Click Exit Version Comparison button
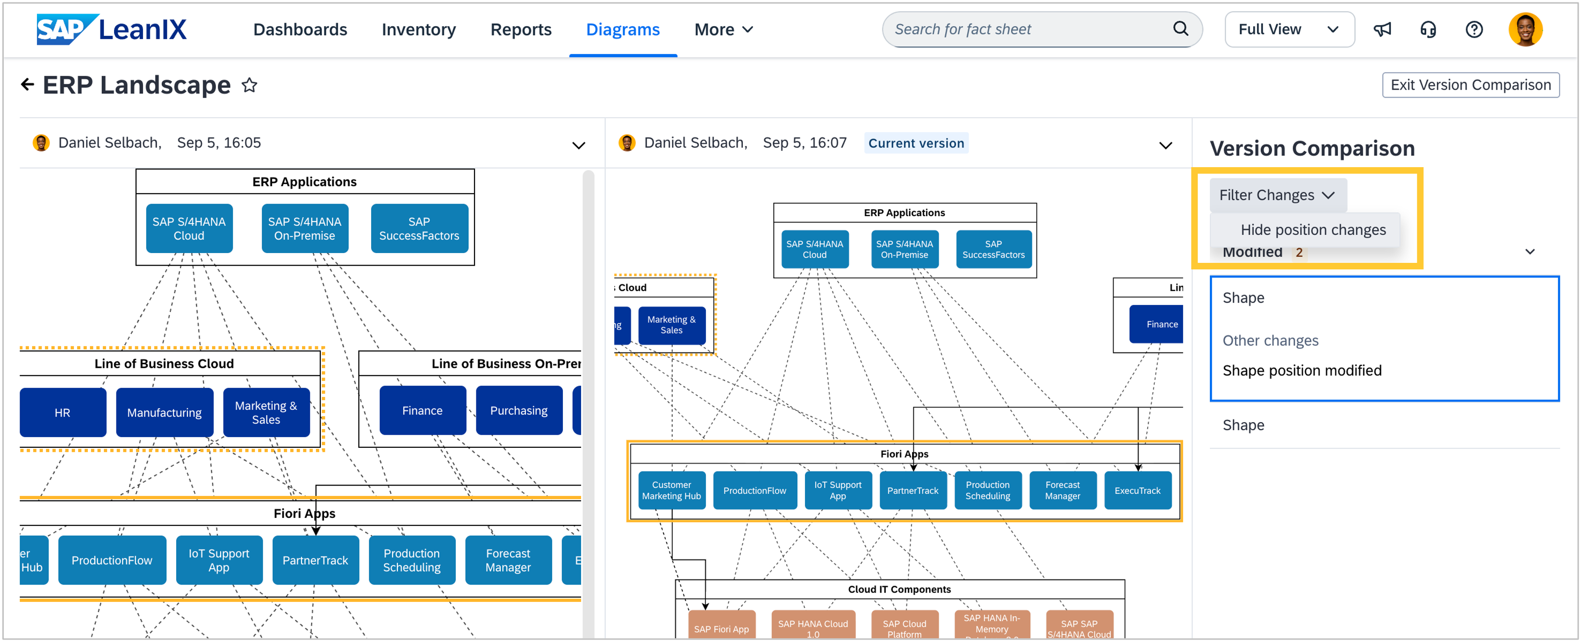This screenshot has height=642, width=1581. click(1470, 85)
